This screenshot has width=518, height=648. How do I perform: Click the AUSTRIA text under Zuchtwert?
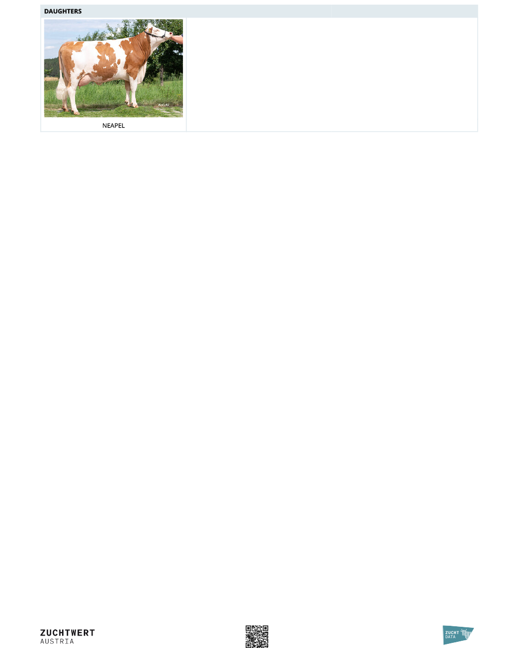57,641
